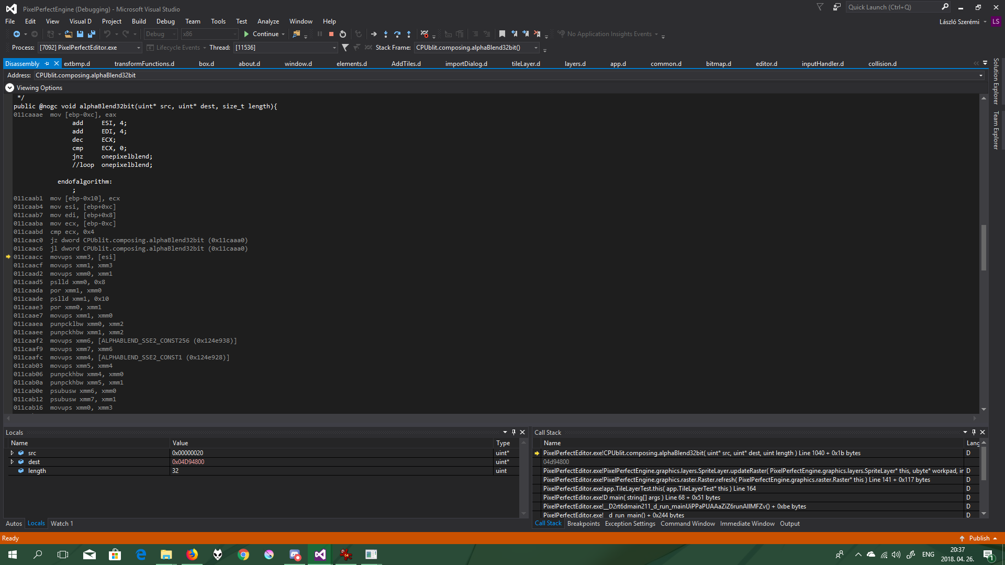1005x565 pixels.
Task: Click the Save All toolbar icon
Action: [92, 33]
